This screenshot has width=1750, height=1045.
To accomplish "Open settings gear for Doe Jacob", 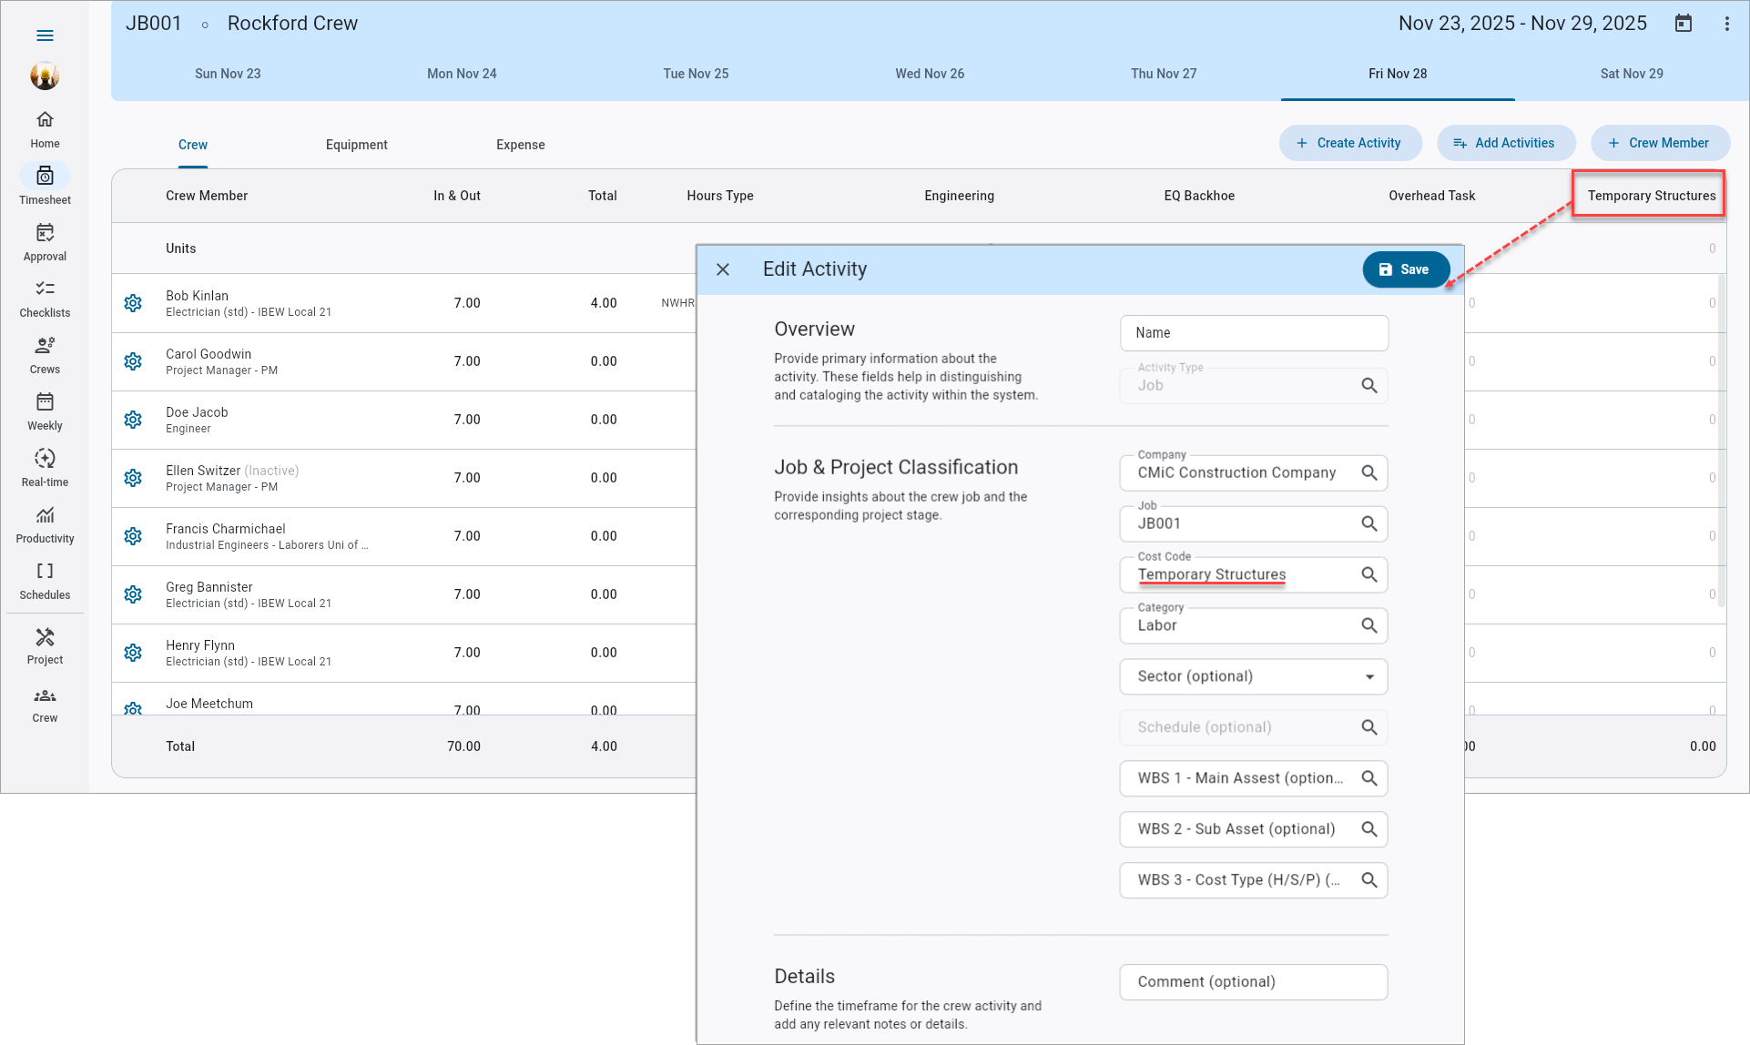I will click(133, 420).
